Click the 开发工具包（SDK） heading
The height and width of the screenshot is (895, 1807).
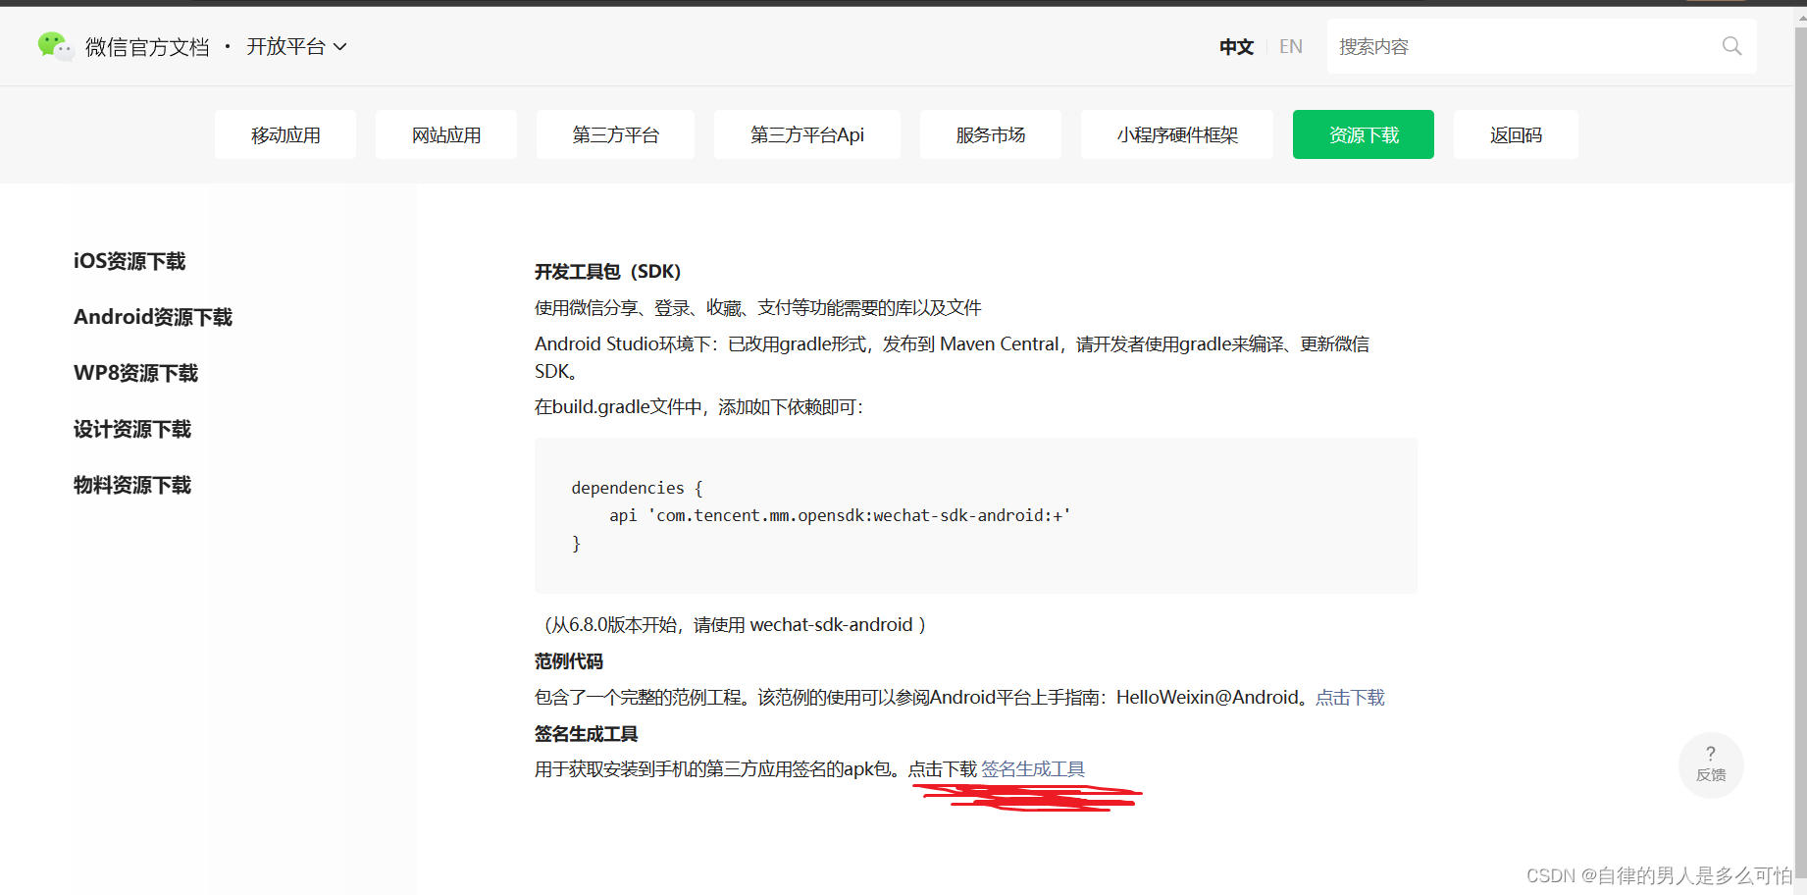tap(607, 271)
